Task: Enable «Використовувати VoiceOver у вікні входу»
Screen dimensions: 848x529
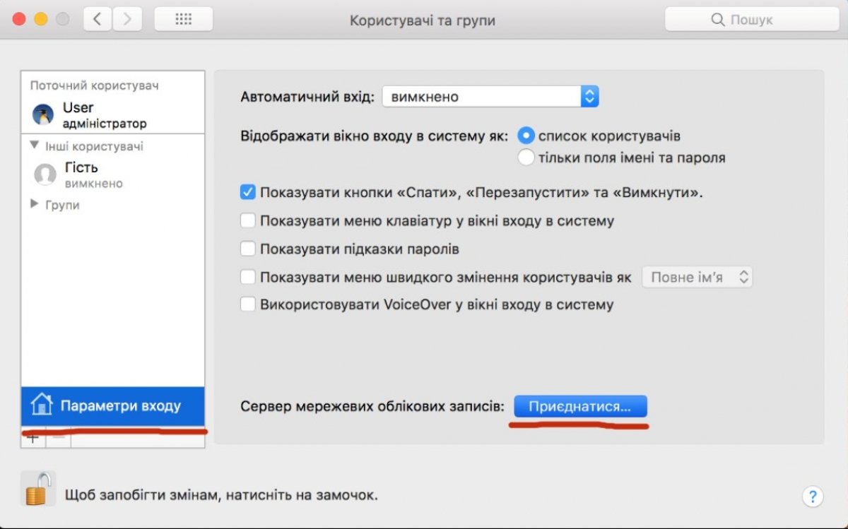Action: pyautogui.click(x=247, y=305)
